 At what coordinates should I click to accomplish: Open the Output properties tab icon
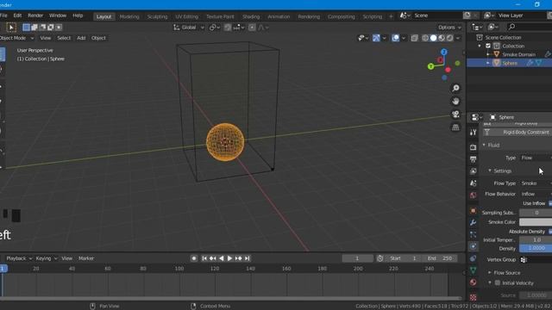click(x=473, y=159)
